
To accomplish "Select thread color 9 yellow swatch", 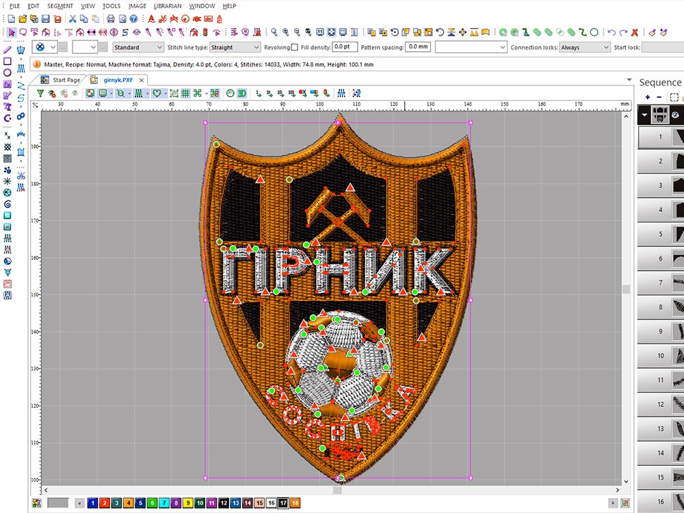I will point(187,503).
